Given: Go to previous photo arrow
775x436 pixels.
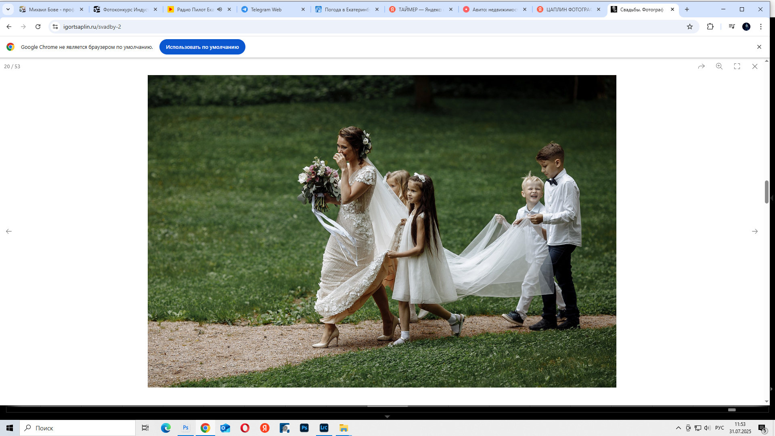Looking at the screenshot, I should pos(9,231).
